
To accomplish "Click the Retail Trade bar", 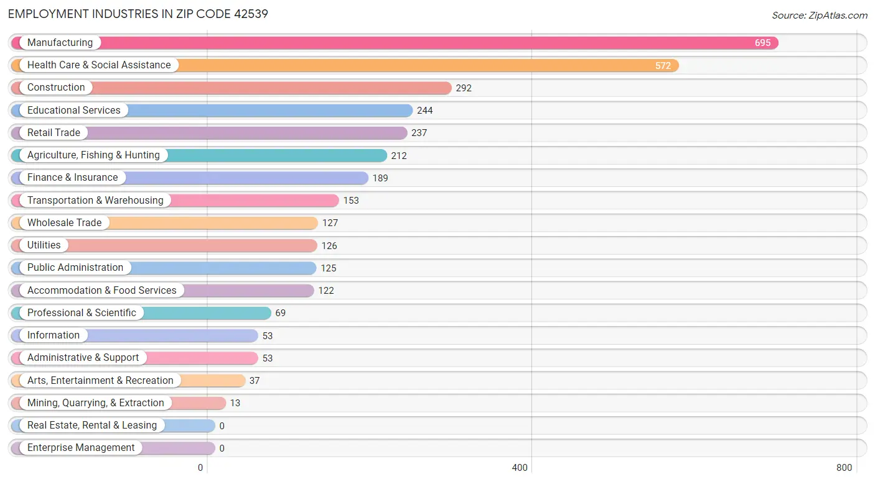I will click(x=209, y=133).
